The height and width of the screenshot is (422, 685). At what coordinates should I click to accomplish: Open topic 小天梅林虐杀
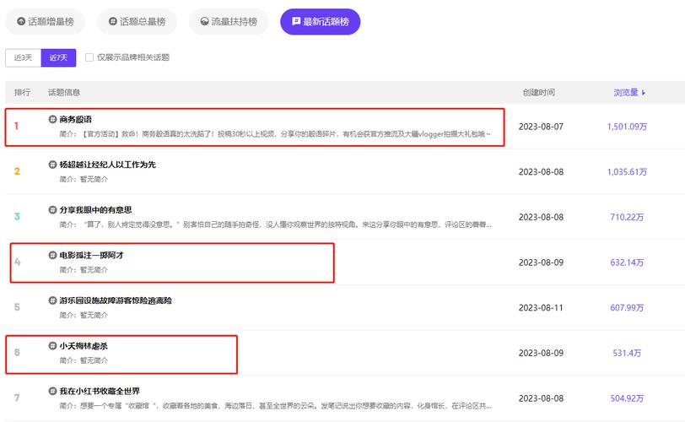pos(84,346)
